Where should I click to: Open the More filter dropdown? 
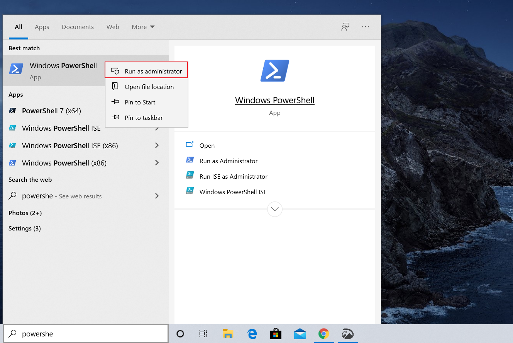click(143, 27)
